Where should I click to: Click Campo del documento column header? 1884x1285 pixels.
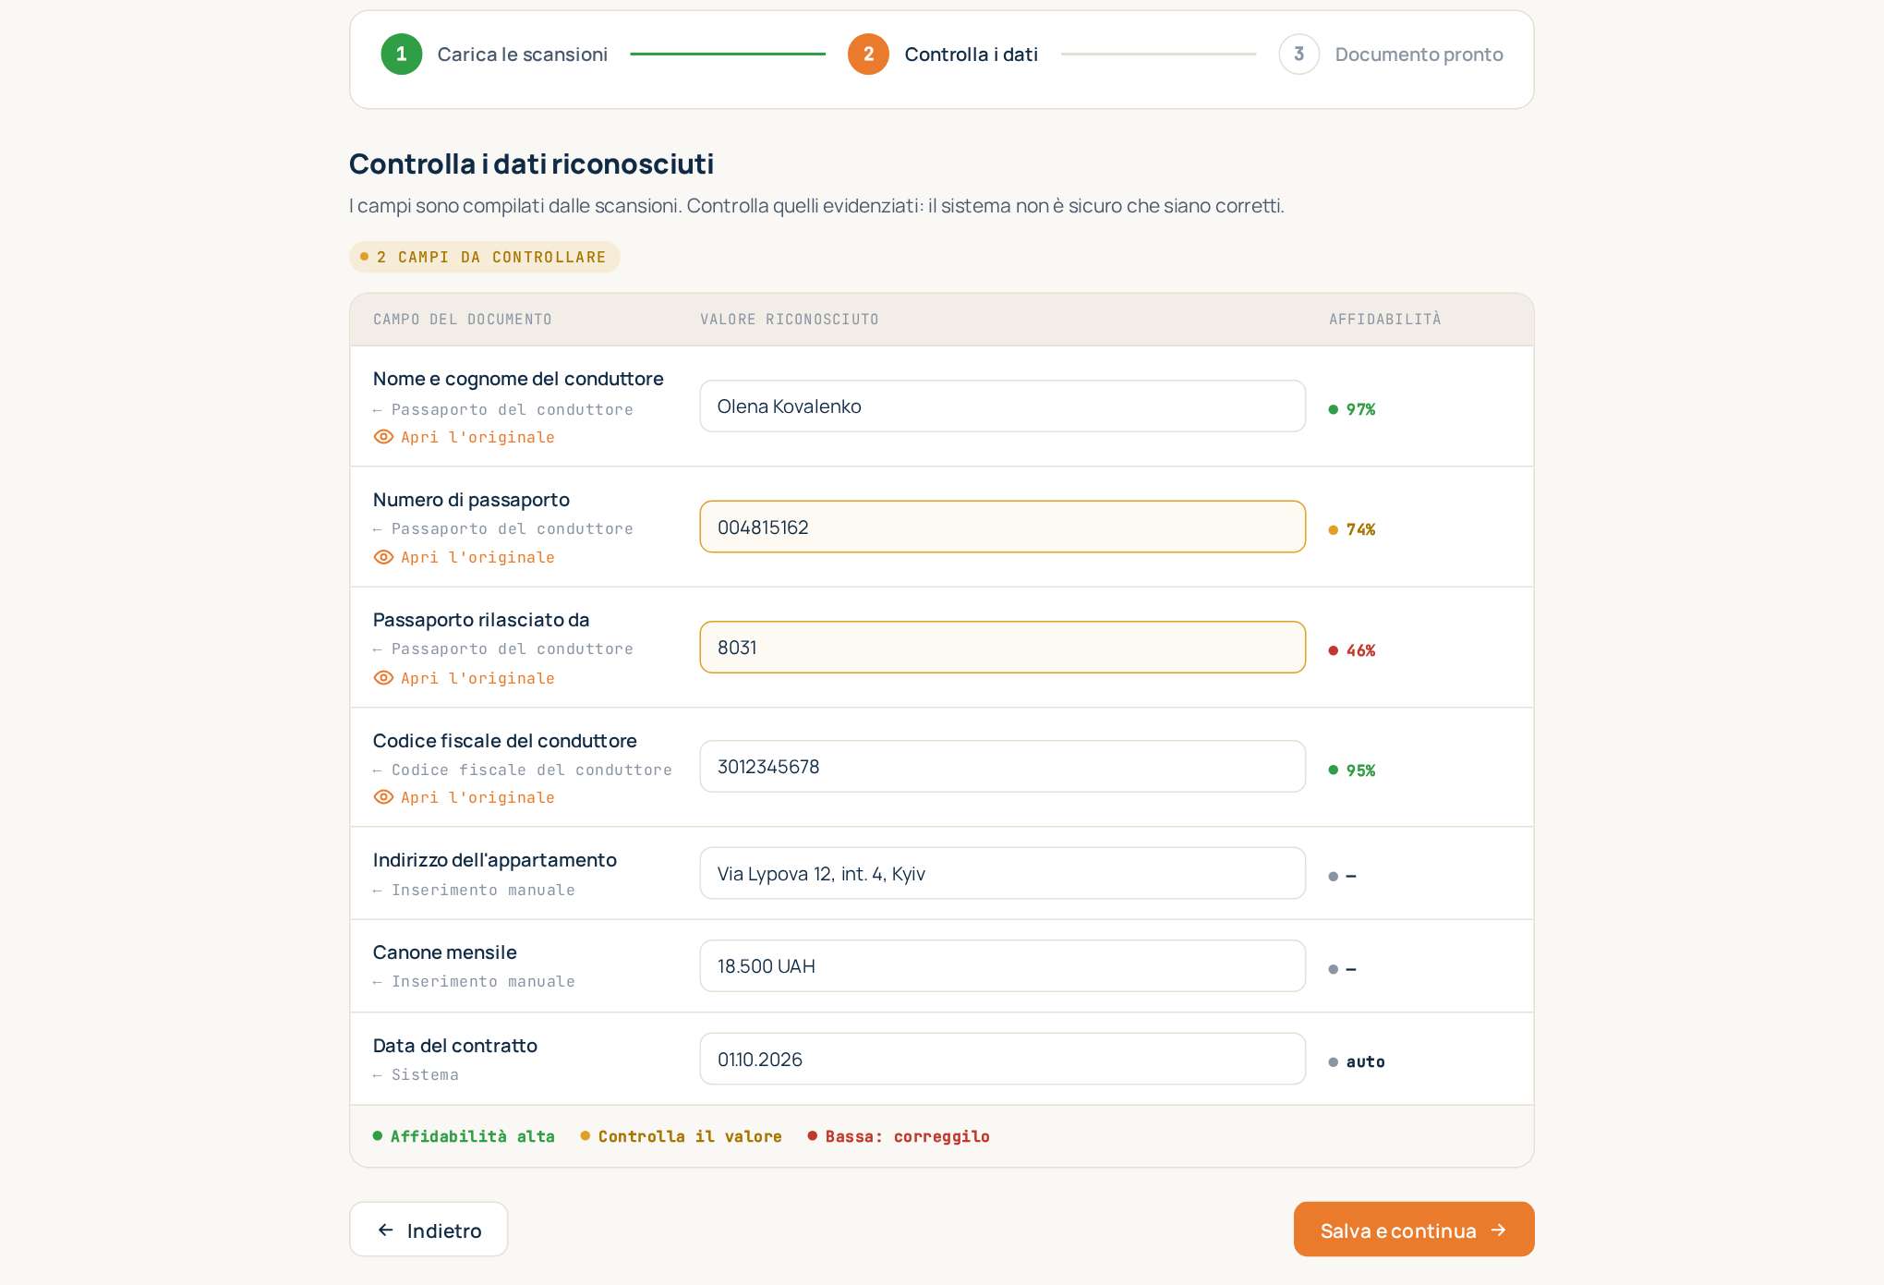463,320
